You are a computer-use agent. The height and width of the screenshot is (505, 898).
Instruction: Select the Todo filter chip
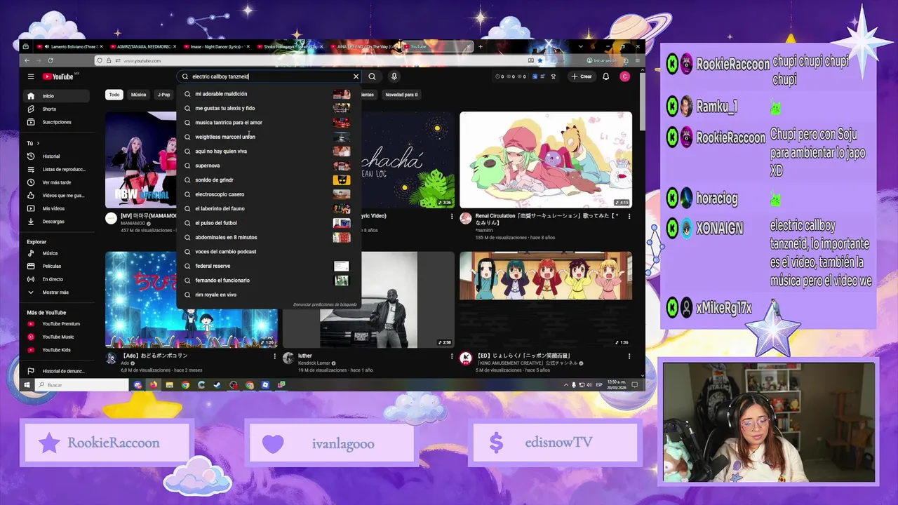pyautogui.click(x=114, y=95)
